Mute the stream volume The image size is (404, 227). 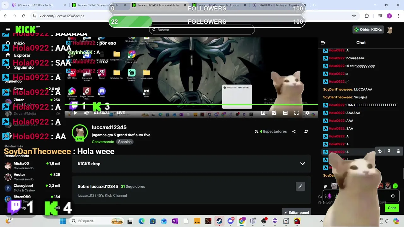pyautogui.click(x=86, y=113)
